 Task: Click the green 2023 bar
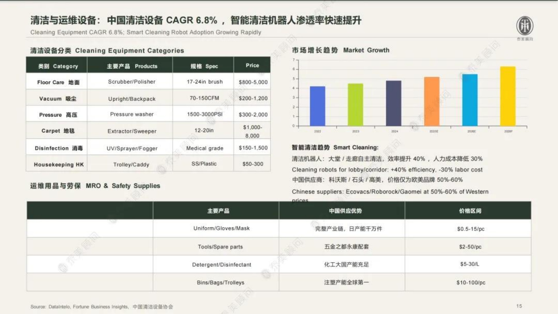355,105
